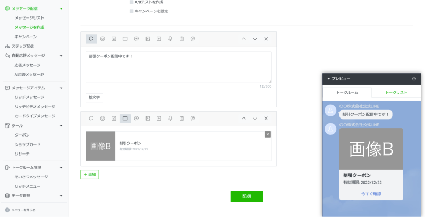Collapse the ツール sidebar section
The image size is (425, 217).
[x=61, y=126]
